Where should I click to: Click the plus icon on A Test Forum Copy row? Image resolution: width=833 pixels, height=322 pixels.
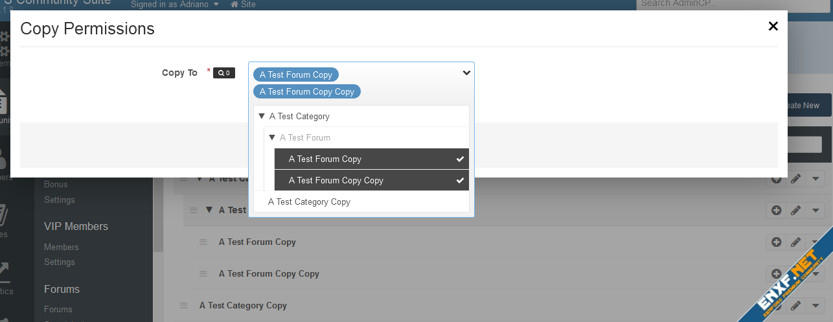pos(776,242)
